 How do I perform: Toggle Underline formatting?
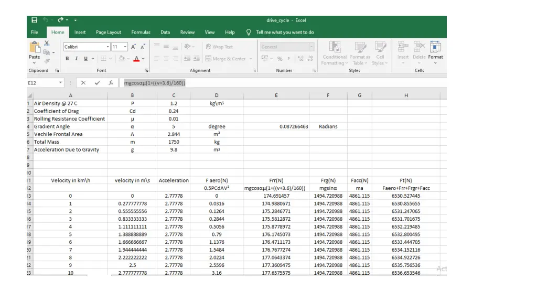coord(85,59)
